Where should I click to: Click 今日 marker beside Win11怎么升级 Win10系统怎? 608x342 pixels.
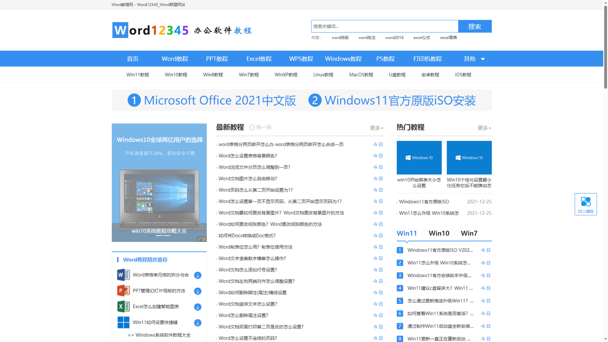pos(486,263)
